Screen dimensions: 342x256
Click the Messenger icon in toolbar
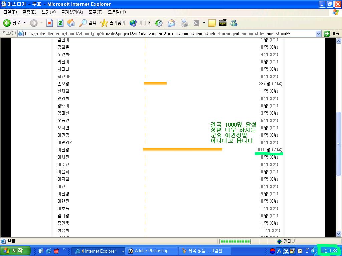point(233,23)
